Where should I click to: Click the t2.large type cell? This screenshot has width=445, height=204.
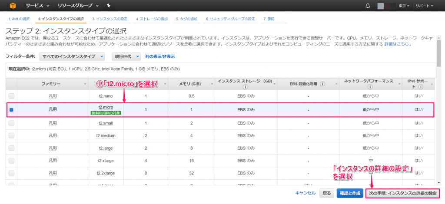pos(106,148)
